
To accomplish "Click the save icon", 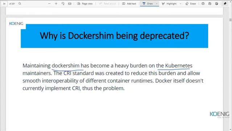I will coord(210,4).
